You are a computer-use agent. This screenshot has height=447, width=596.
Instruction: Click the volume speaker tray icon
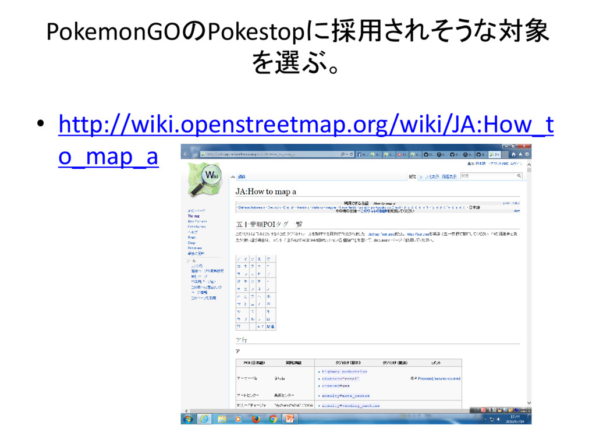[x=498, y=419]
